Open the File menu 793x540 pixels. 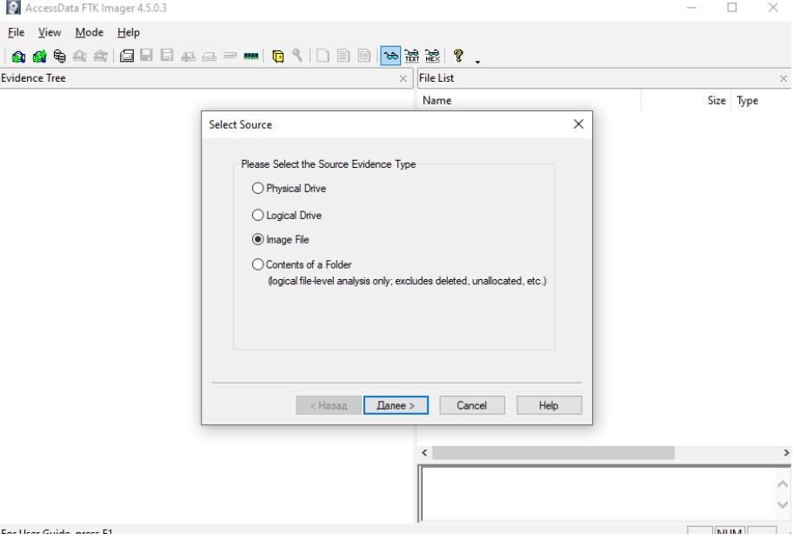(x=17, y=32)
